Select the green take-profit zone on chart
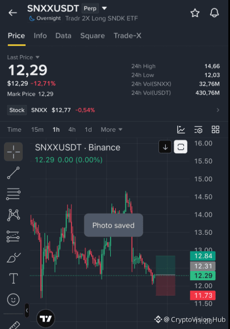This screenshot has height=329, width=230. pos(165,265)
